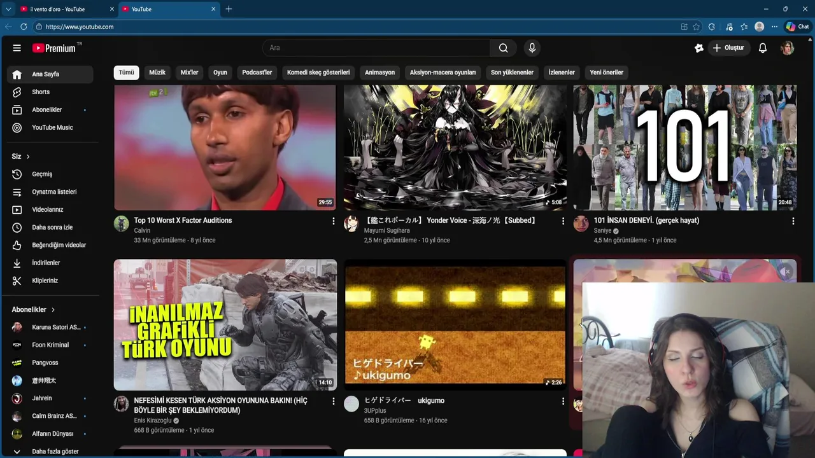This screenshot has width=815, height=458.
Task: Play İnanılmaz Grafikli Türk Oyunu thumbnail
Action: pos(225,324)
